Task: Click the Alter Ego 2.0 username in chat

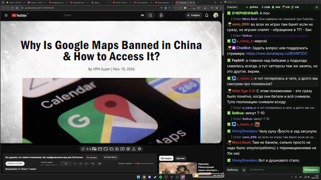Action: click(x=243, y=91)
